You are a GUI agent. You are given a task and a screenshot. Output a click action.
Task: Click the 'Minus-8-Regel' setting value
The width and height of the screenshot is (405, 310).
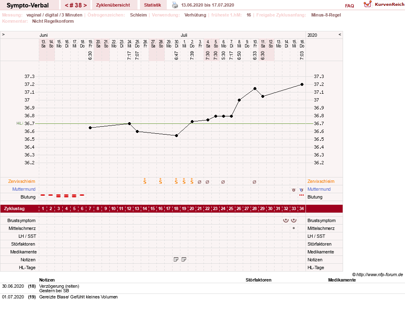point(326,15)
